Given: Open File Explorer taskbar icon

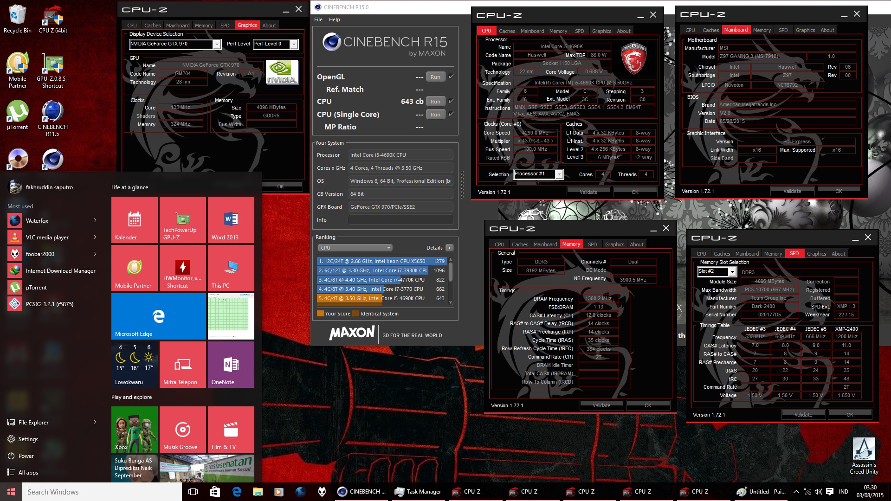Looking at the screenshot, I should (x=258, y=492).
